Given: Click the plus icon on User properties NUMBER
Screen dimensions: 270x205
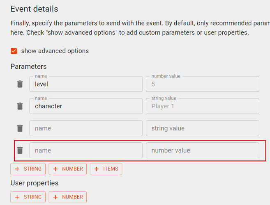Looking at the screenshot, I should (x=55, y=197).
